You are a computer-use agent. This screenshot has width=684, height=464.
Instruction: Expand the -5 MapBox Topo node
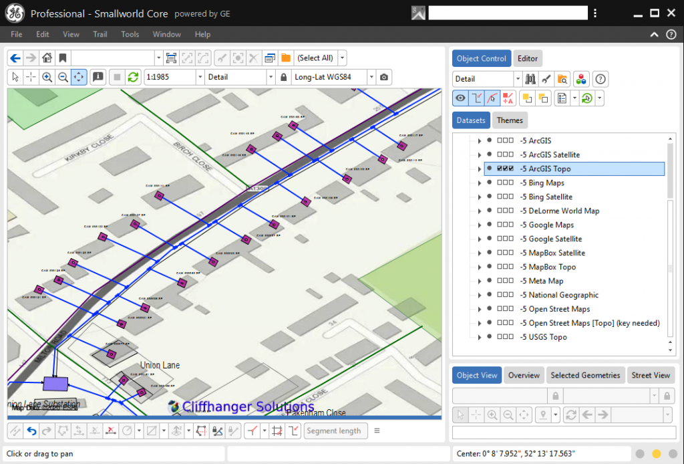point(480,267)
